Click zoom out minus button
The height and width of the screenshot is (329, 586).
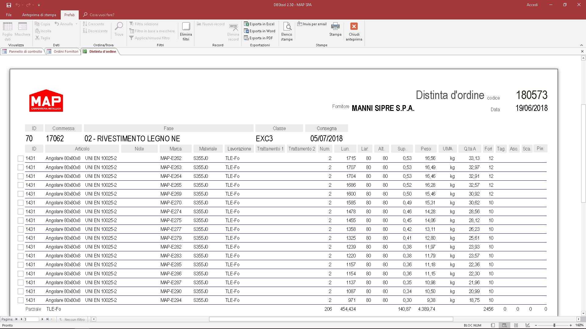coord(536,325)
